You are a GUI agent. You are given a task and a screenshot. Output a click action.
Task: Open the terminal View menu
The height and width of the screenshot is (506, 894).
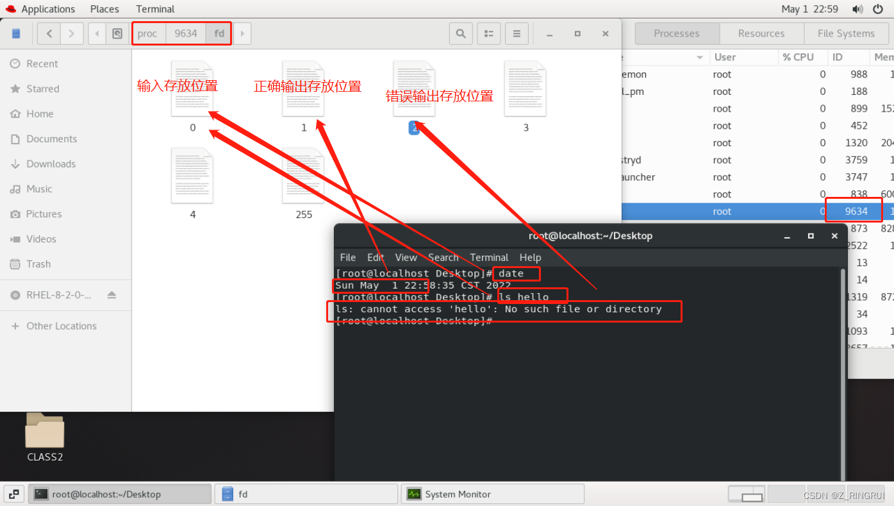(406, 257)
